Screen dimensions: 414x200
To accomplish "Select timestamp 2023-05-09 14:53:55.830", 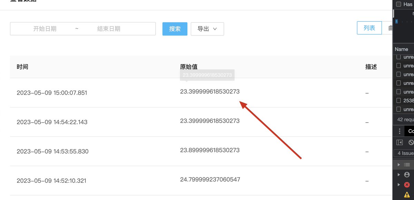I will tap(52, 151).
